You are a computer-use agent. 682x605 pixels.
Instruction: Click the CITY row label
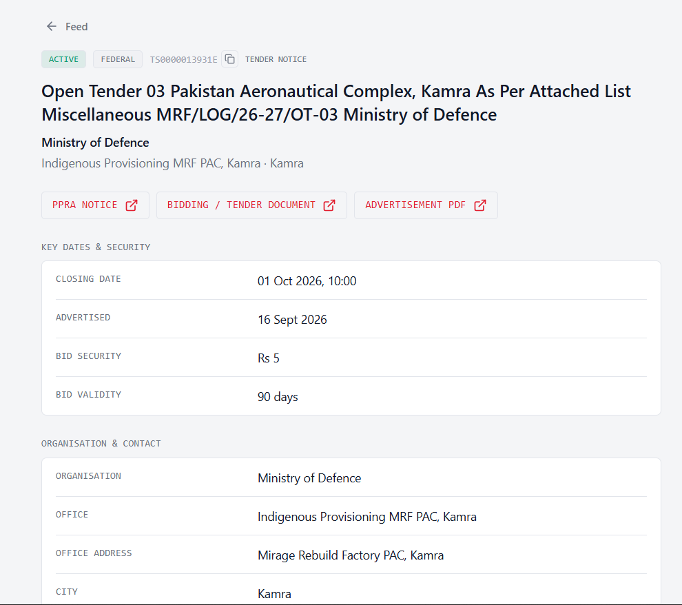[x=67, y=592]
